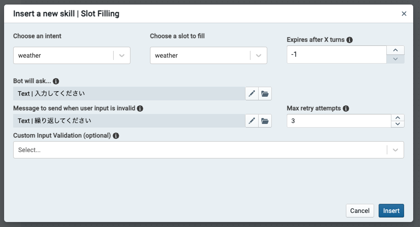Decrement Max retry attempts value
The height and width of the screenshot is (227, 420).
[x=398, y=124]
